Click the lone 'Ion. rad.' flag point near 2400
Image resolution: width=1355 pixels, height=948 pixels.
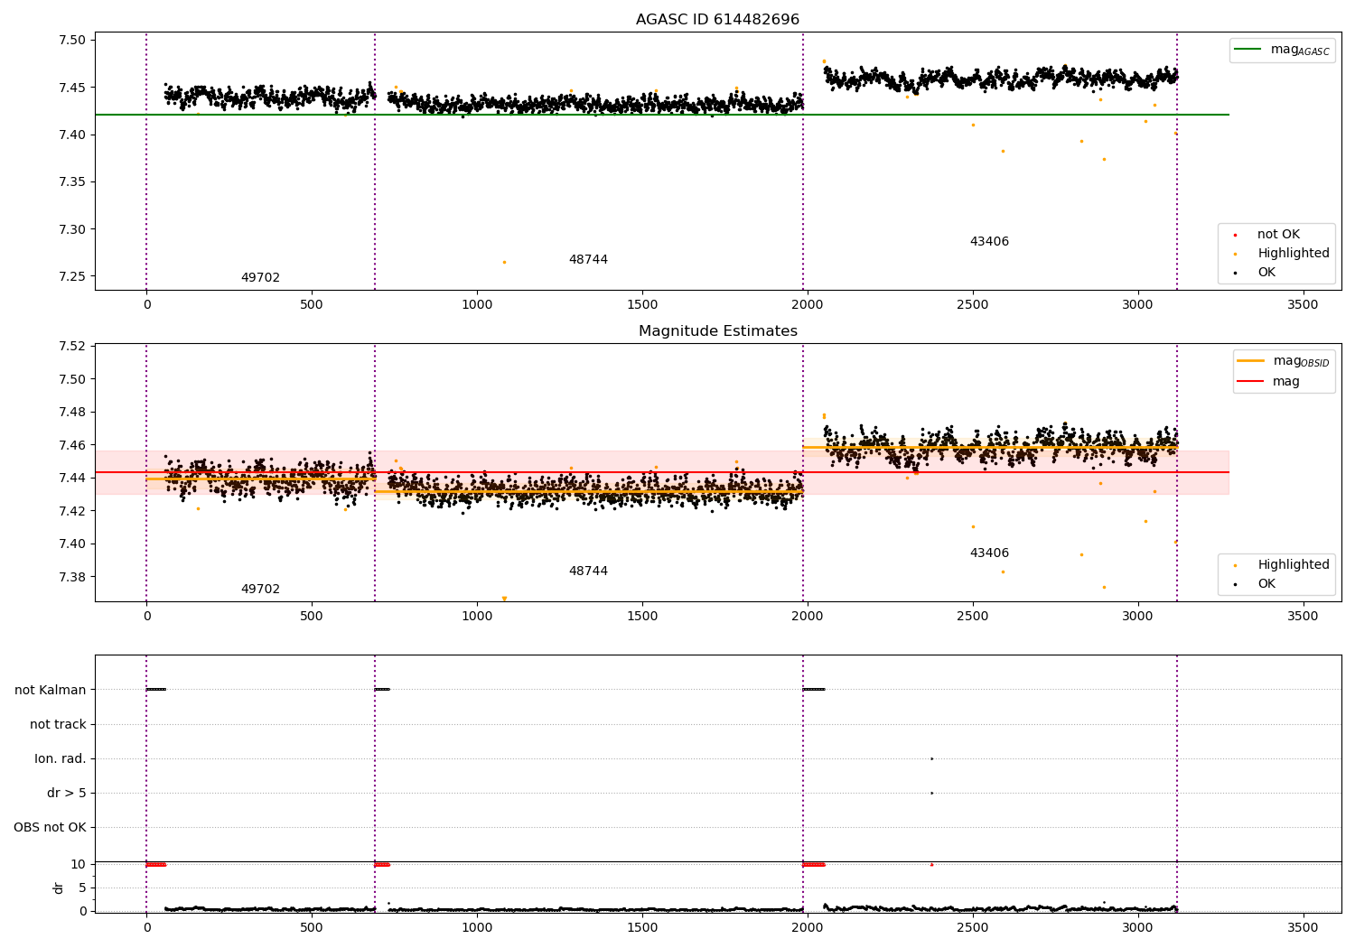coord(931,759)
